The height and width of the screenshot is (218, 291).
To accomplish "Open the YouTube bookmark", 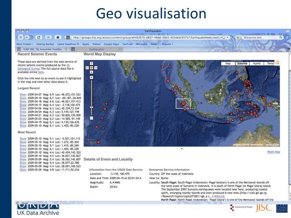I will [127, 44].
